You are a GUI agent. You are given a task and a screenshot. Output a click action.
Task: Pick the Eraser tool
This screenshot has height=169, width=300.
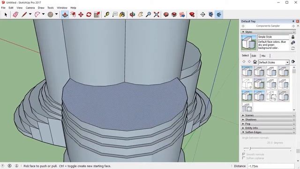(x=15, y=15)
